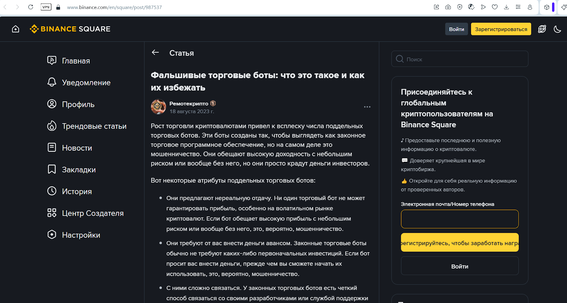This screenshot has height=303, width=567.
Task: Open Настройки settings icon
Action: (52, 235)
